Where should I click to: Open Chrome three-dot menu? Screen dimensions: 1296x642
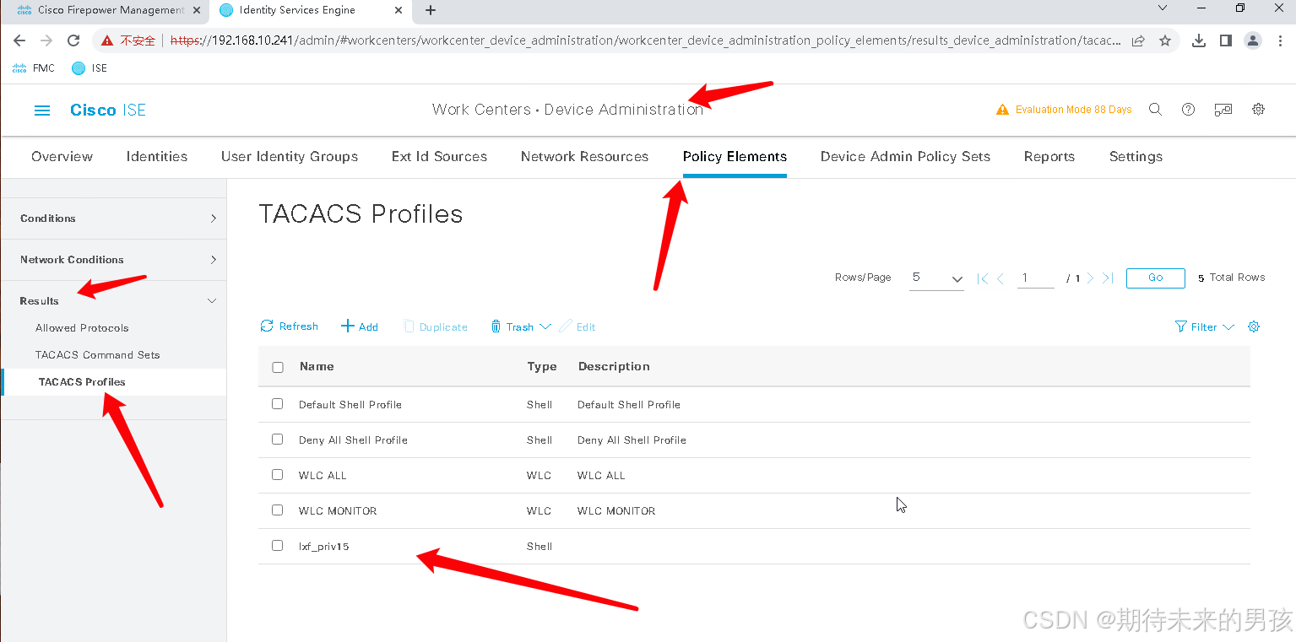1279,40
